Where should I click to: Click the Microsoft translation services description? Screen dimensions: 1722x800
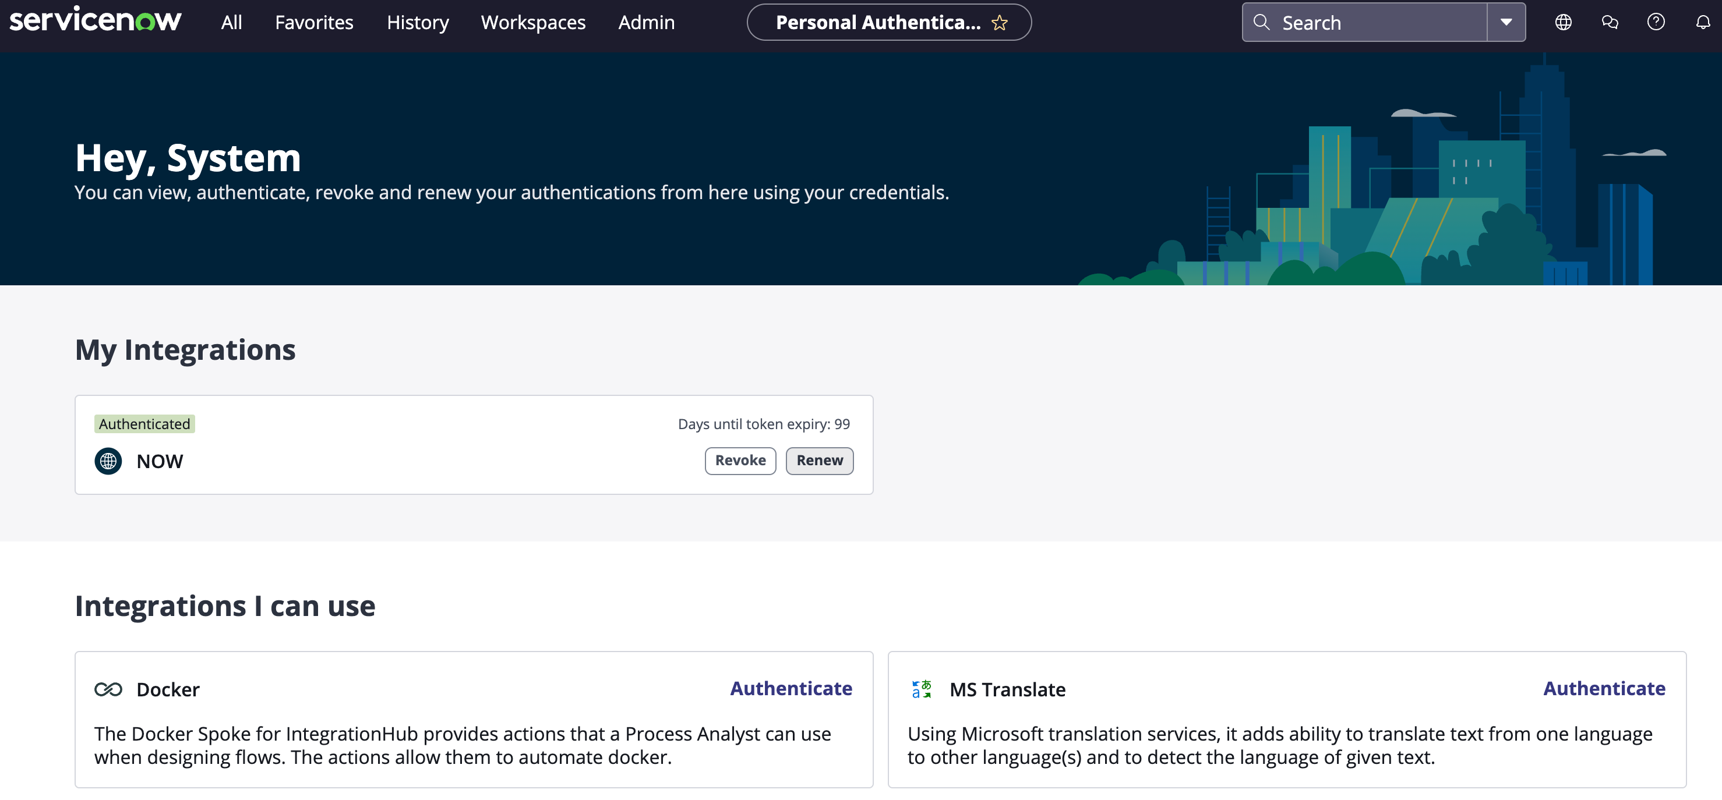coord(1279,745)
